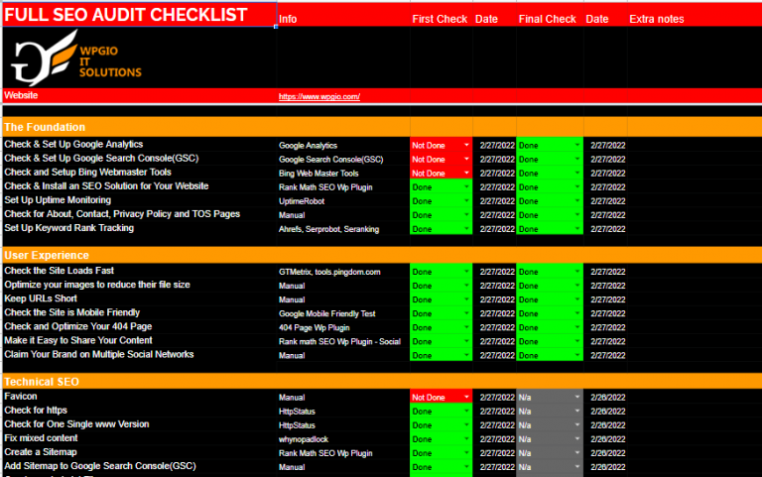Select 'Check the Site Loads Fast' cell
The image size is (762, 477).
pos(140,271)
